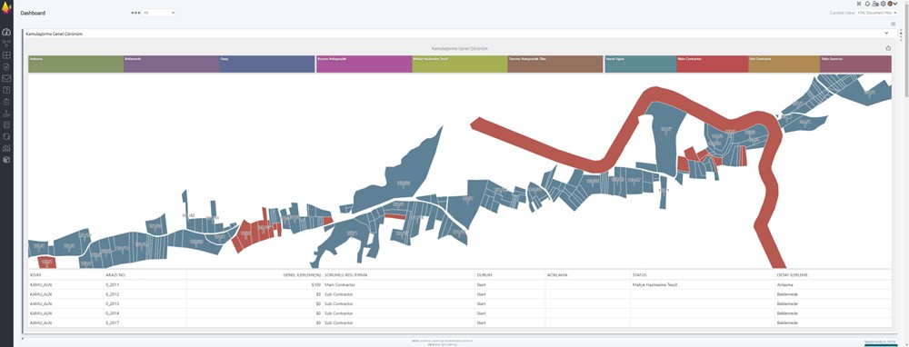The image size is (909, 347).
Task: Open the document file icon in sidebar
Action: tap(6, 66)
